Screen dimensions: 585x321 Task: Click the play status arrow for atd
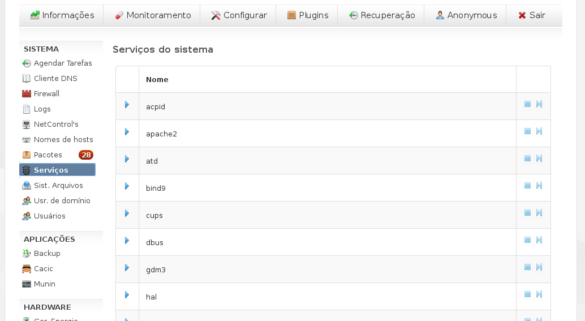tap(127, 159)
